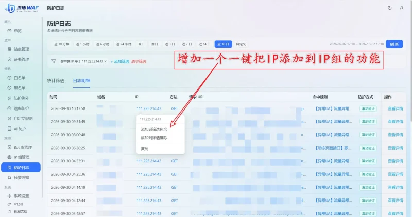Image resolution: width=412 pixels, height=217 pixels.
Task: Open AI 防护 in sidebar
Action: coord(20,129)
